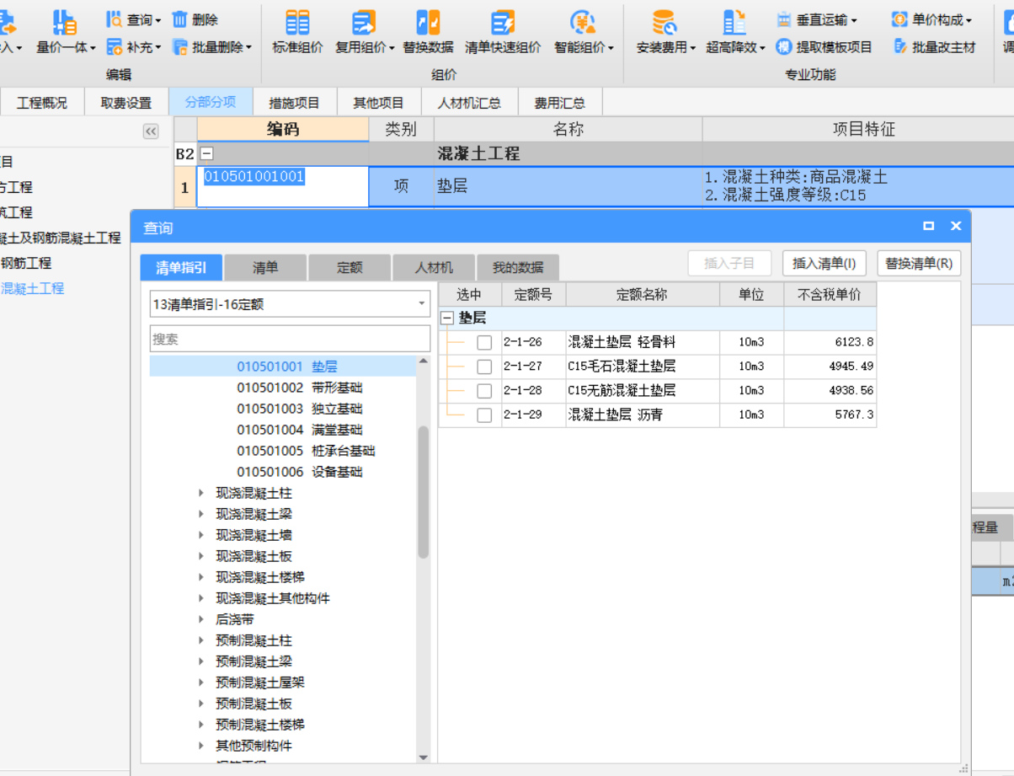The width and height of the screenshot is (1014, 776).
Task: Click the 删除 trash icon
Action: [x=180, y=19]
